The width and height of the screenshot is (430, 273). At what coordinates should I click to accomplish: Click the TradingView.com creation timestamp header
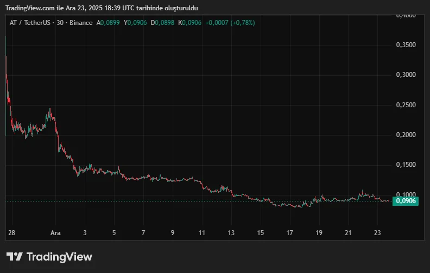102,8
